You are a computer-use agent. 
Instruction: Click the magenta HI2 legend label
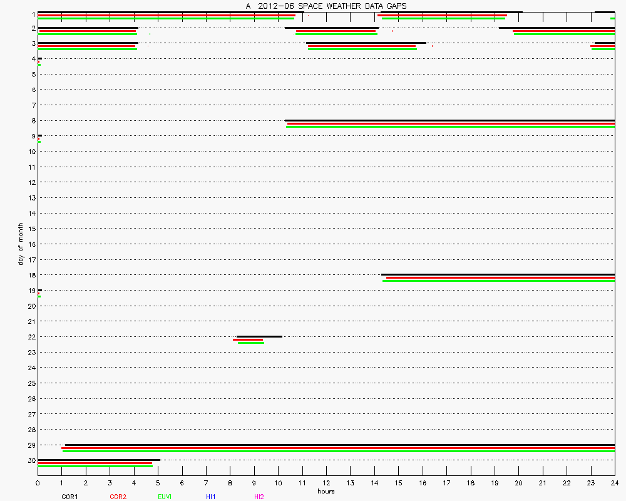click(x=259, y=497)
